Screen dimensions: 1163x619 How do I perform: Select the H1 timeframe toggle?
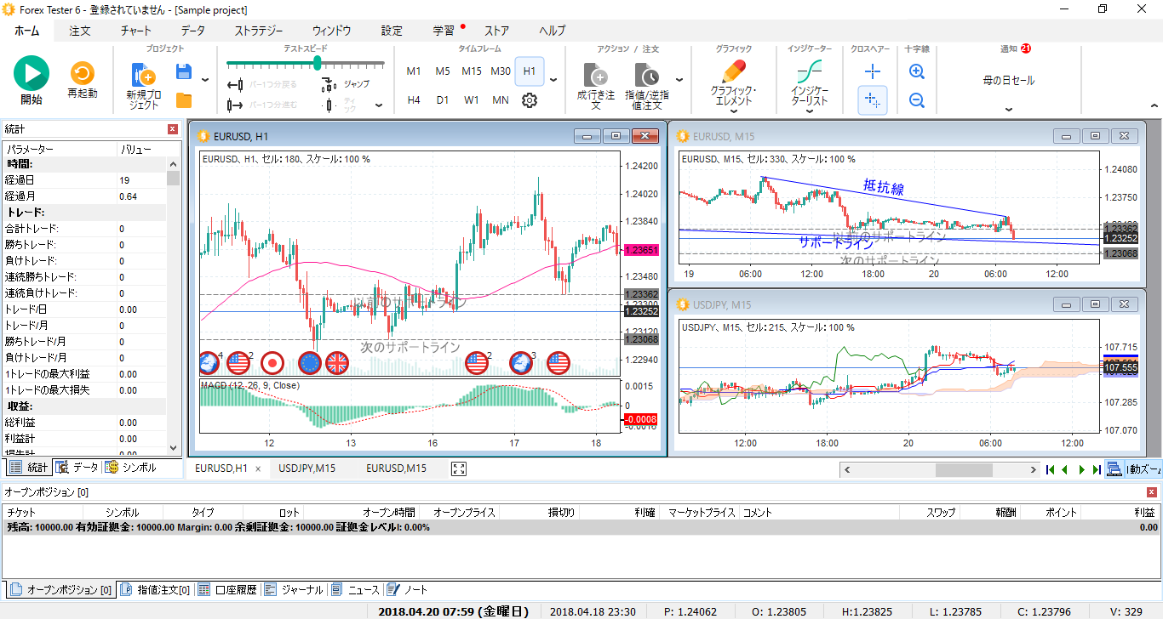(530, 71)
